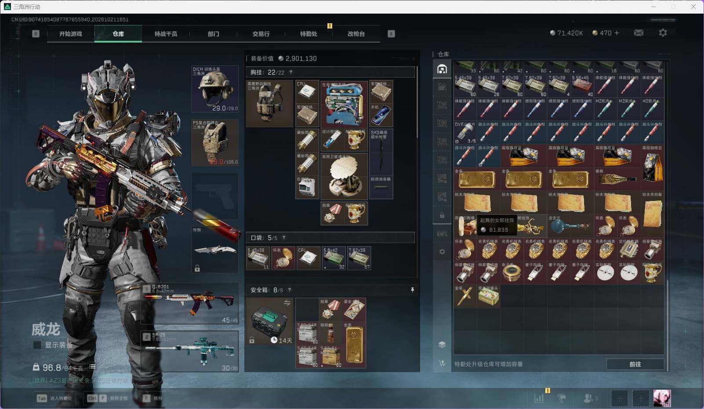
Task: Open the mail envelope icon
Action: [639, 33]
